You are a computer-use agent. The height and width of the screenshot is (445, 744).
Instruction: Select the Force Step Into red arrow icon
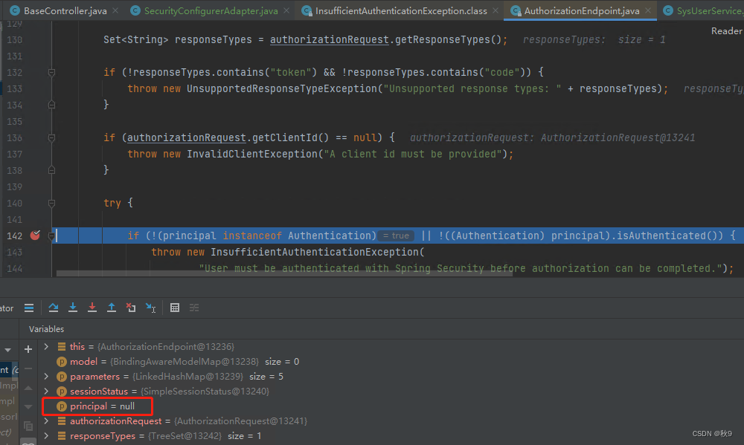tap(92, 307)
